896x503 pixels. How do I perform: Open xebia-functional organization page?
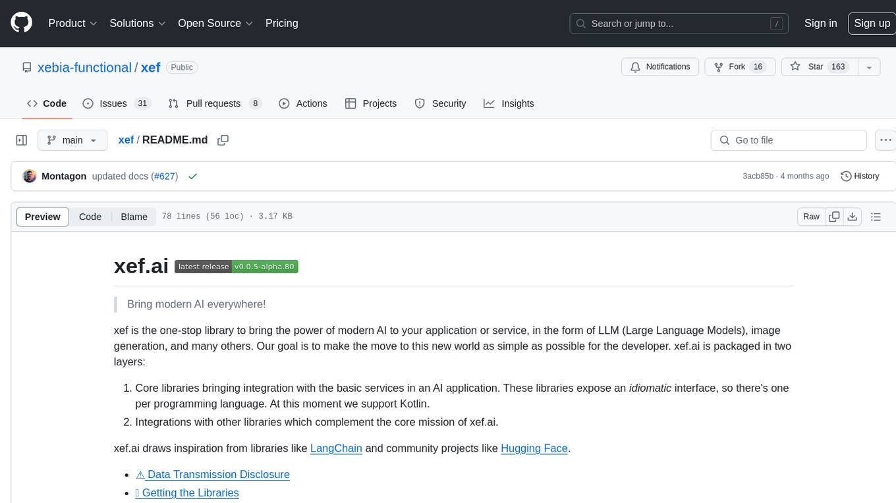pyautogui.click(x=84, y=67)
